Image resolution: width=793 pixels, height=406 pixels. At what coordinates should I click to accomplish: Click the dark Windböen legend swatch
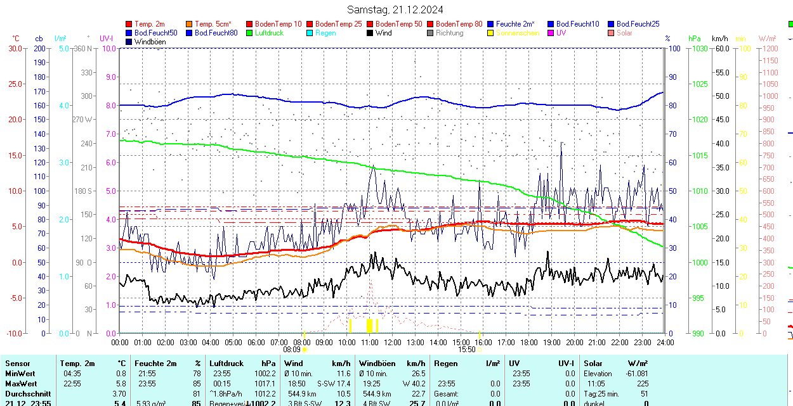click(129, 42)
